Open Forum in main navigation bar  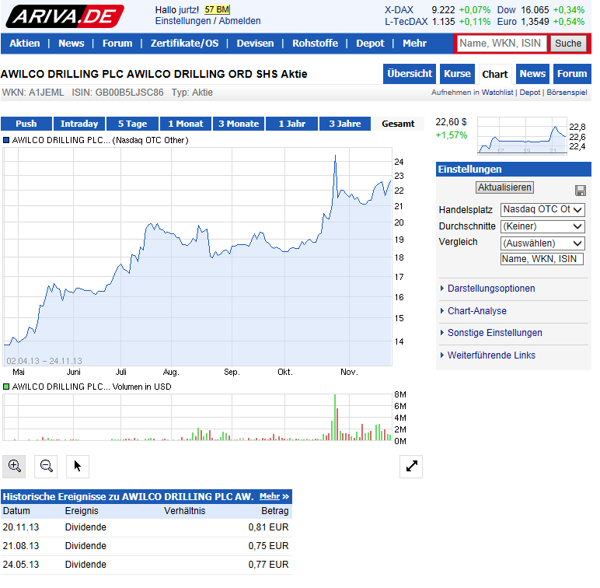pyautogui.click(x=119, y=44)
